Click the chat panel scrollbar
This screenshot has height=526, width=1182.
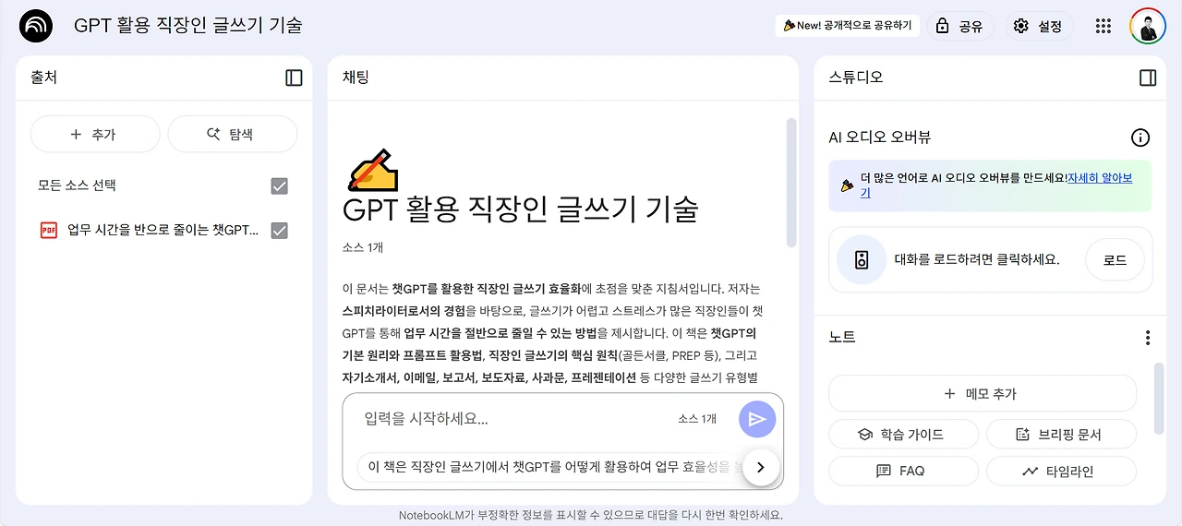tap(790, 182)
